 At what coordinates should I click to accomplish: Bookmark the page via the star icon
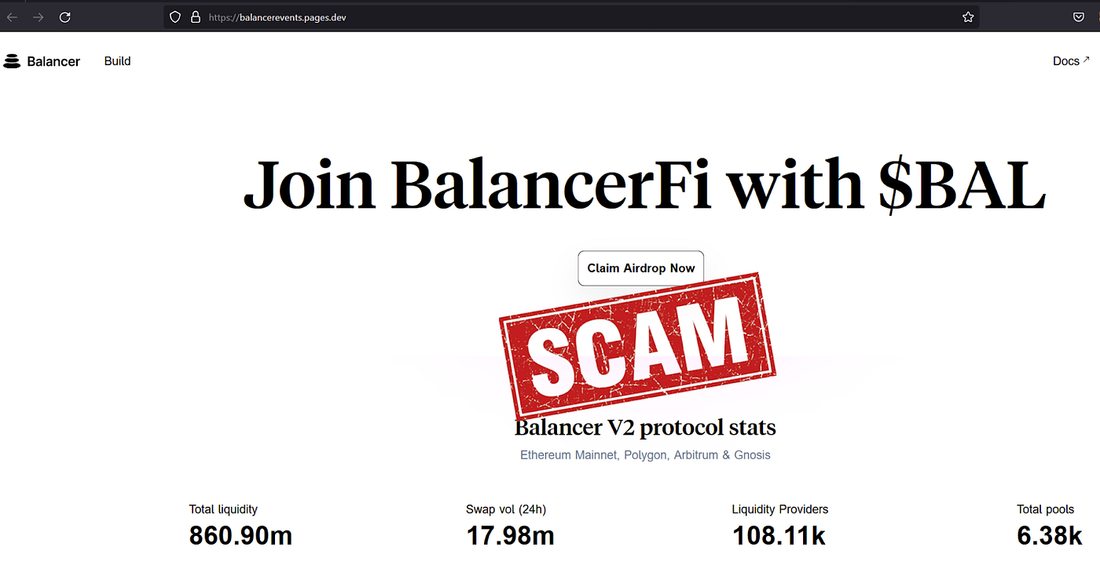[x=967, y=16]
